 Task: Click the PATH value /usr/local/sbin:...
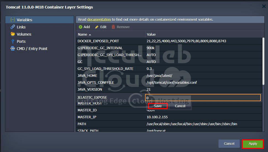pyautogui.click(x=192, y=124)
